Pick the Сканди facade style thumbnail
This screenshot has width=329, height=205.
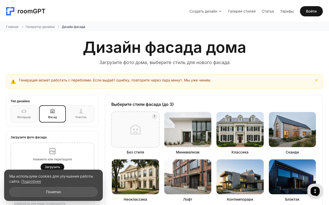pos(292,130)
